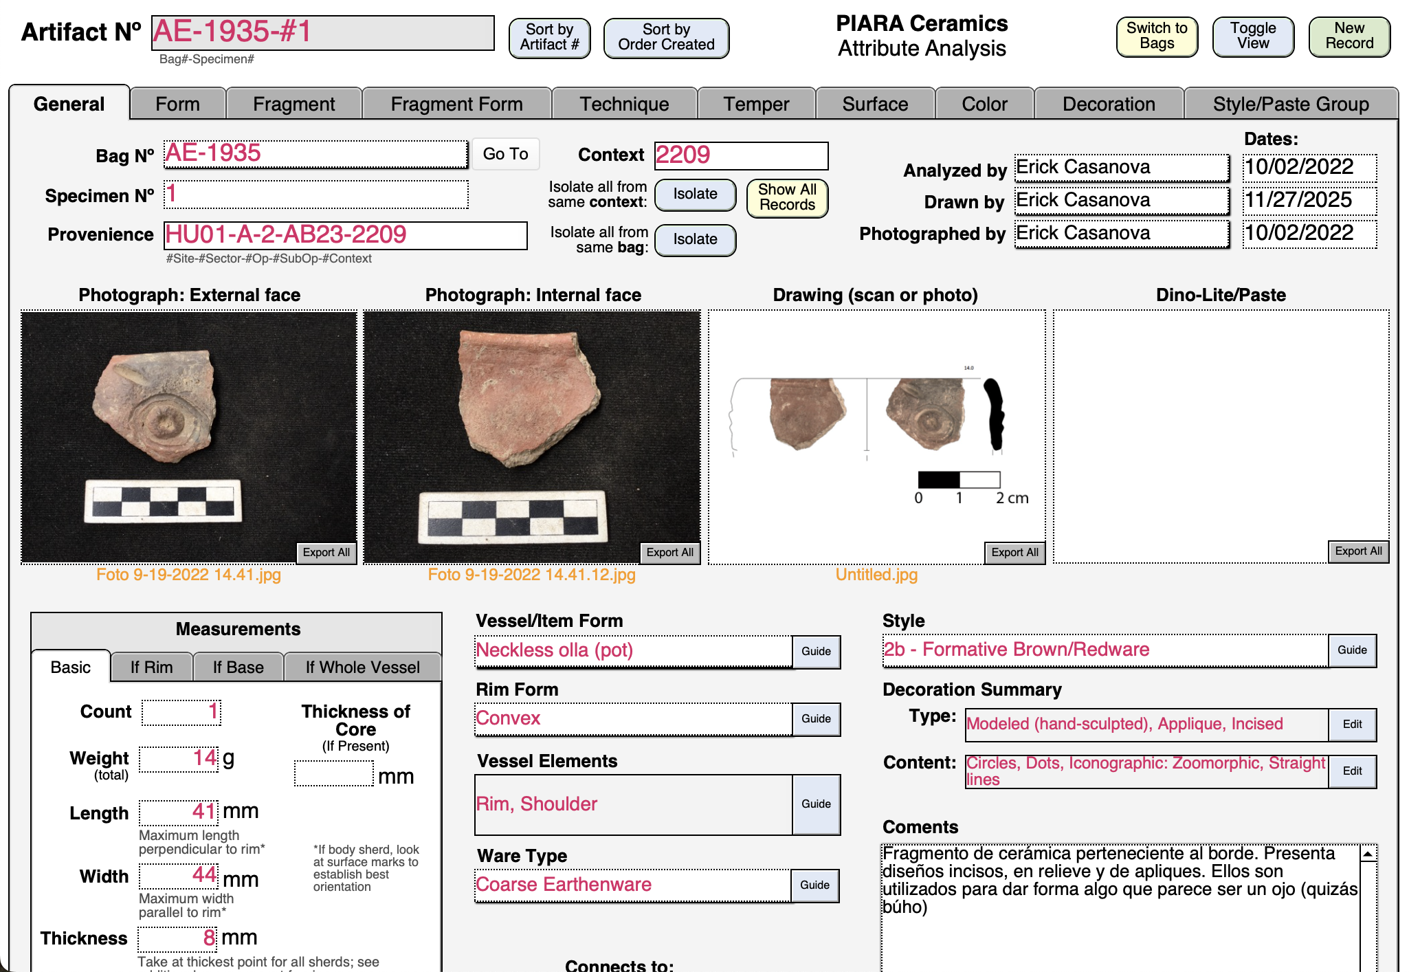This screenshot has height=972, width=1409.
Task: Switch to the Decoration tab
Action: tap(1108, 104)
